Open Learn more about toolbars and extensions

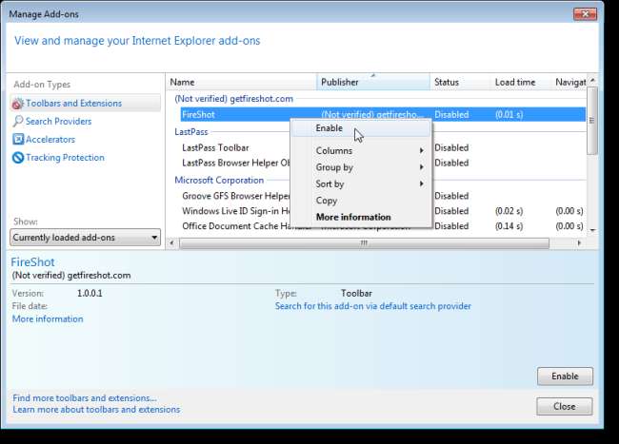(x=96, y=410)
